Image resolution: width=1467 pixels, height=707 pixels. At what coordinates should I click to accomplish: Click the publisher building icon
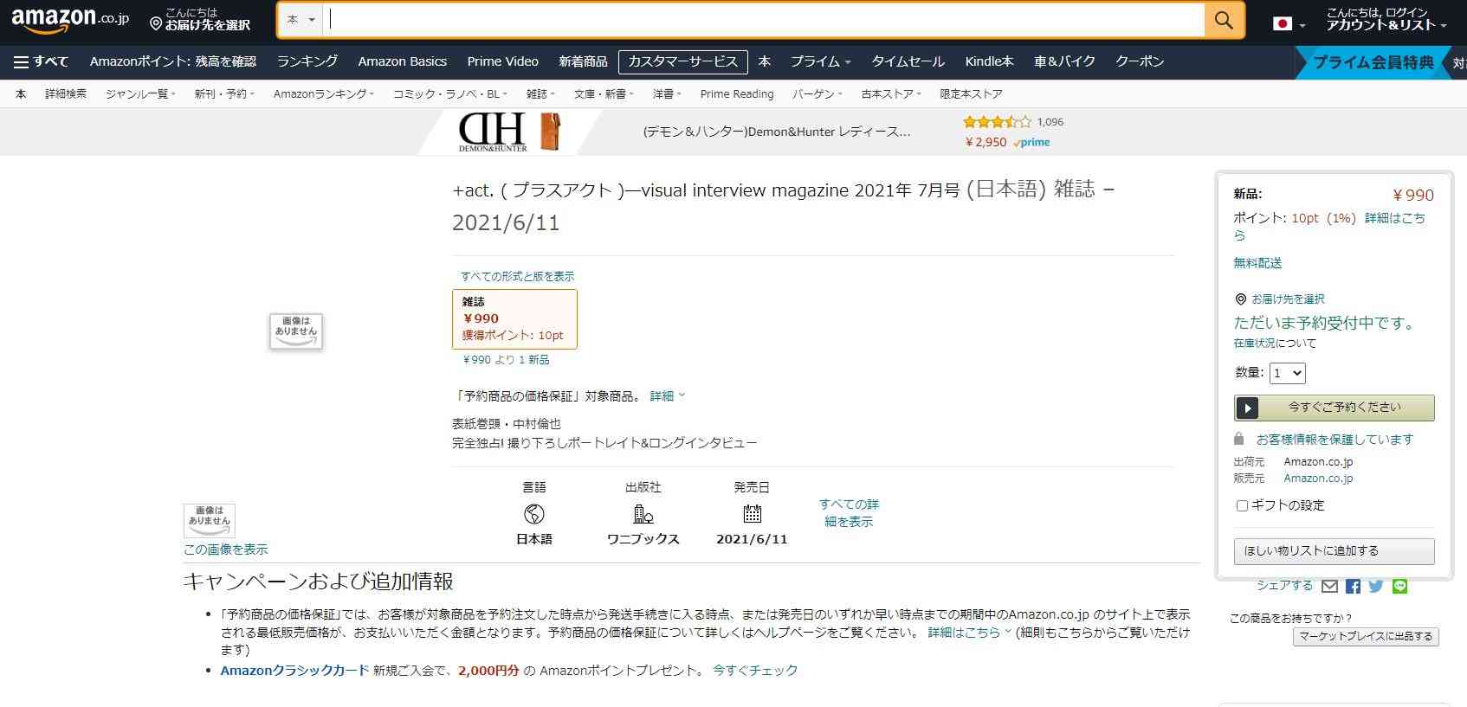tap(643, 514)
